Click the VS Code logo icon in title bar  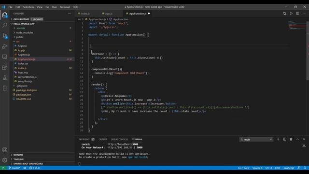(x=3, y=7)
